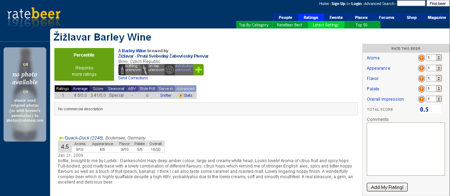Screen dimensions: 450x196
Task: Click the Aroma help question icon
Action: [421, 58]
